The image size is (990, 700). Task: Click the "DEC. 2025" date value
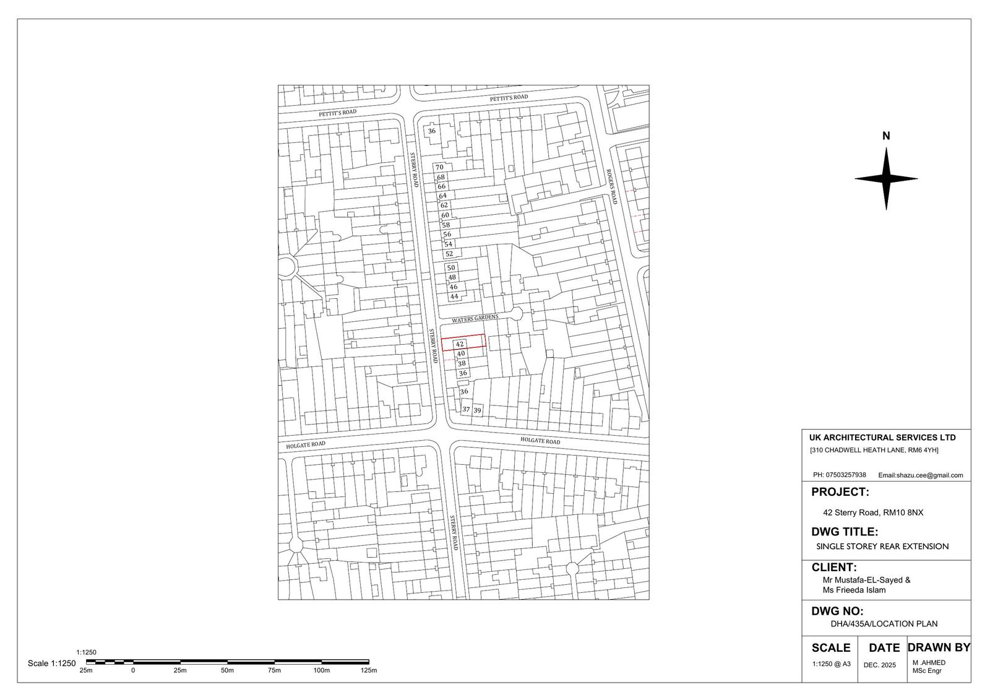880,665
